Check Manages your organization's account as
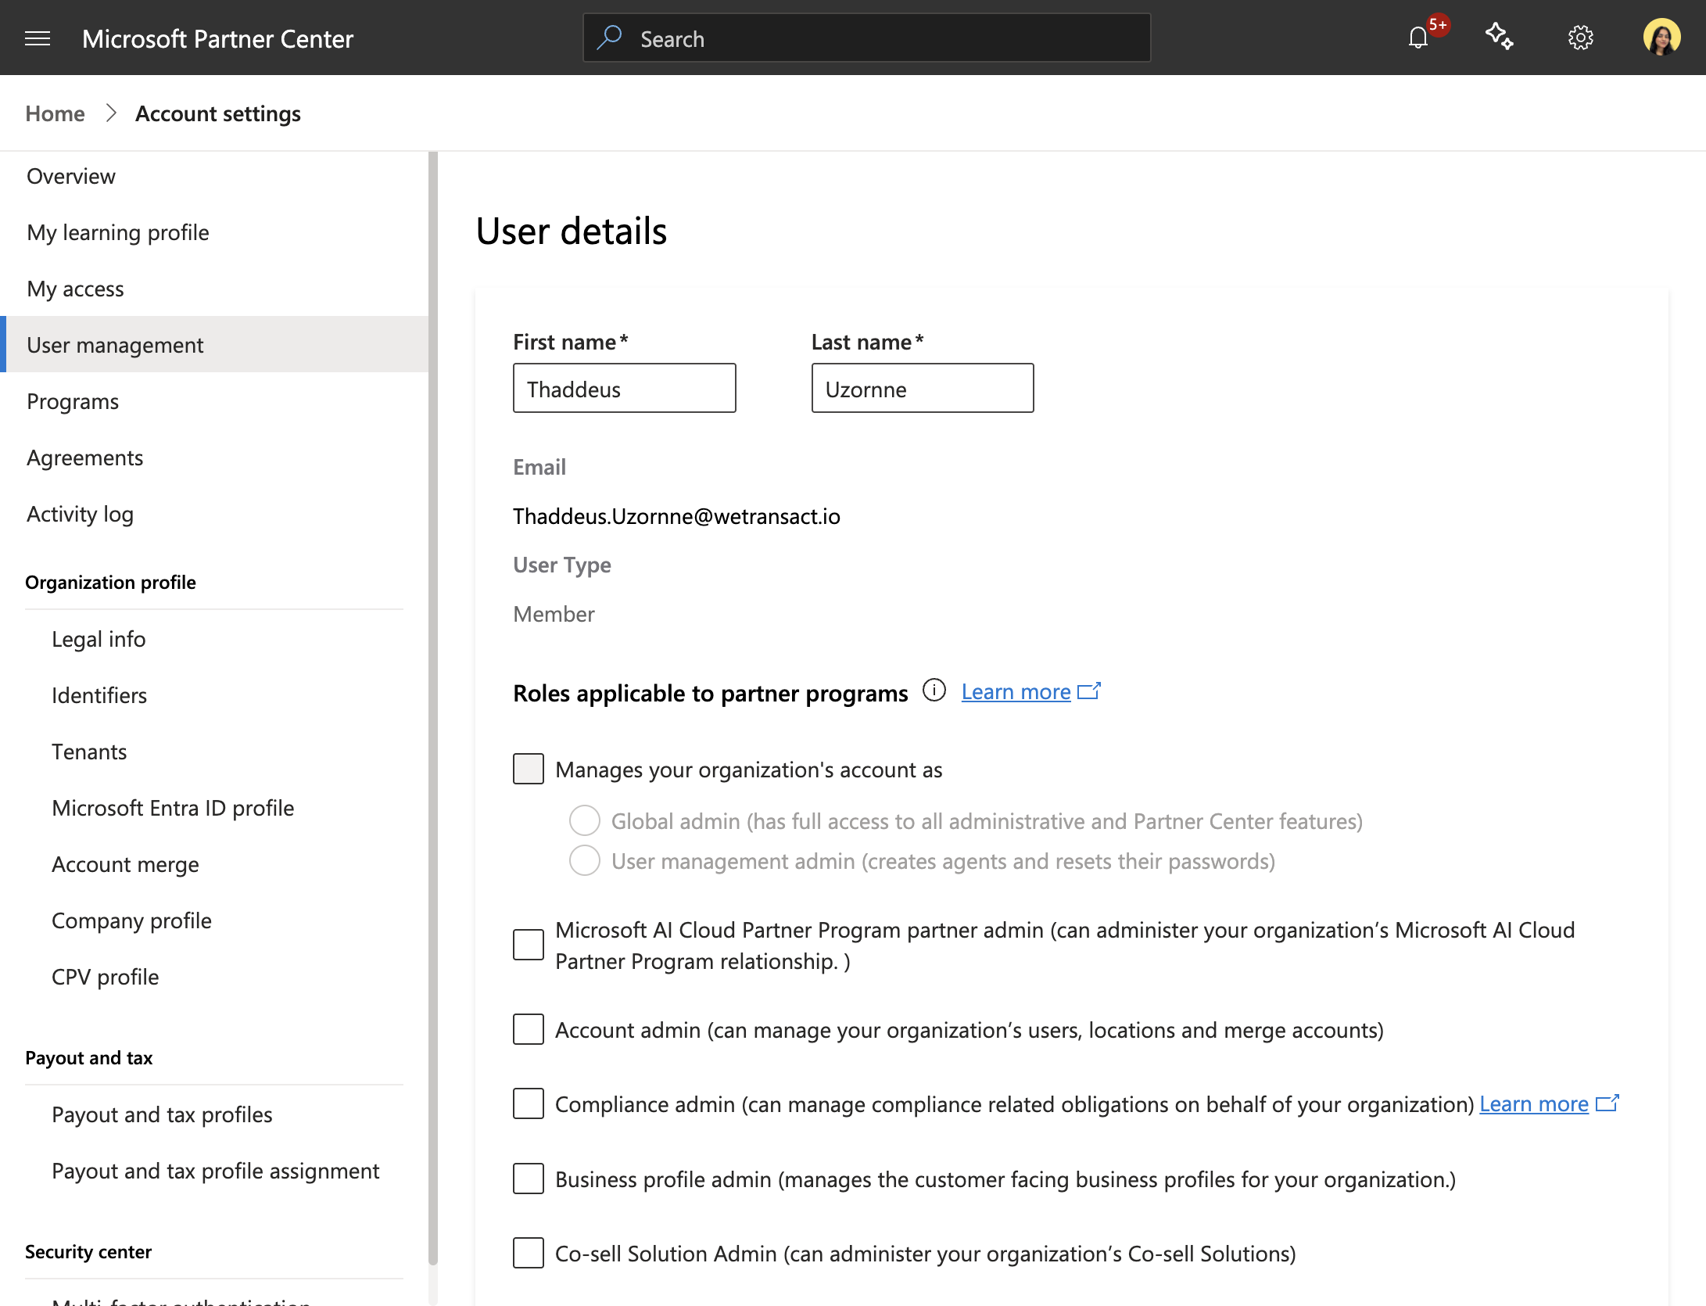 tap(529, 769)
